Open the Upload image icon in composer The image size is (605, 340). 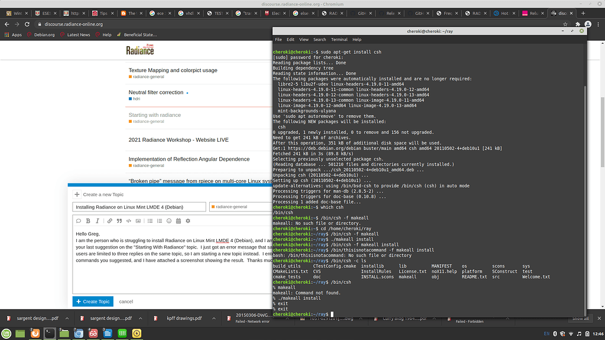click(x=138, y=220)
